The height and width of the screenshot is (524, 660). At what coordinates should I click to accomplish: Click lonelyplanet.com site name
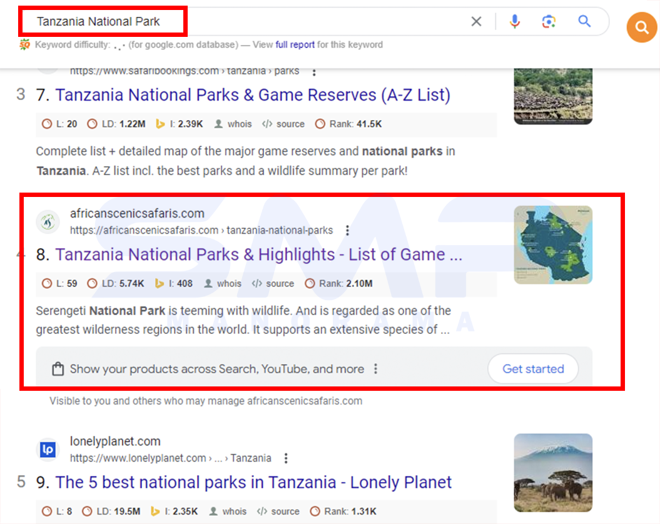click(115, 441)
